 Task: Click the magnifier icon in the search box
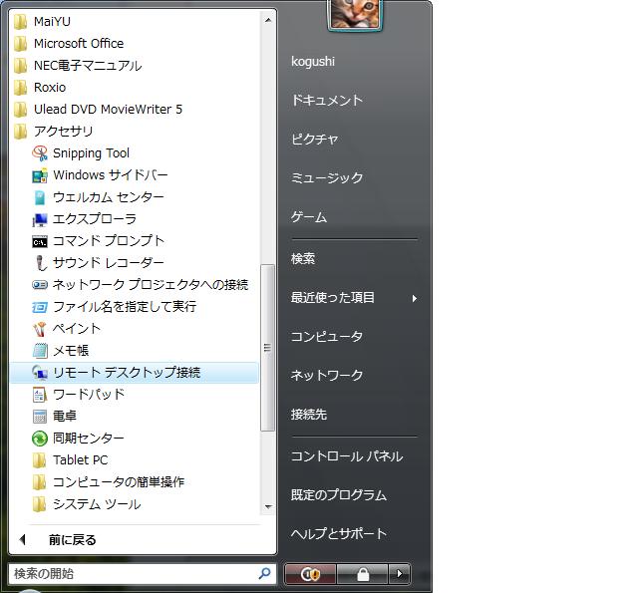tap(265, 574)
